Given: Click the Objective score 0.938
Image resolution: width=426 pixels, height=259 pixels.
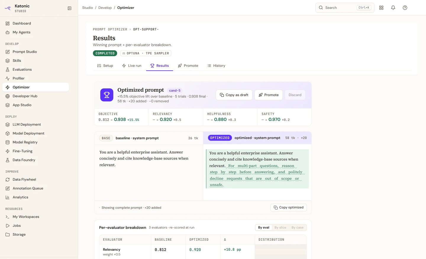Looking at the screenshot, I should (120, 119).
